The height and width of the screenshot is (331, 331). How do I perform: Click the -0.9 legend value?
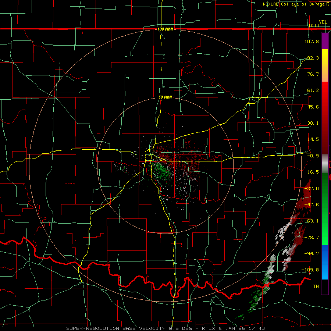pyautogui.click(x=313, y=156)
